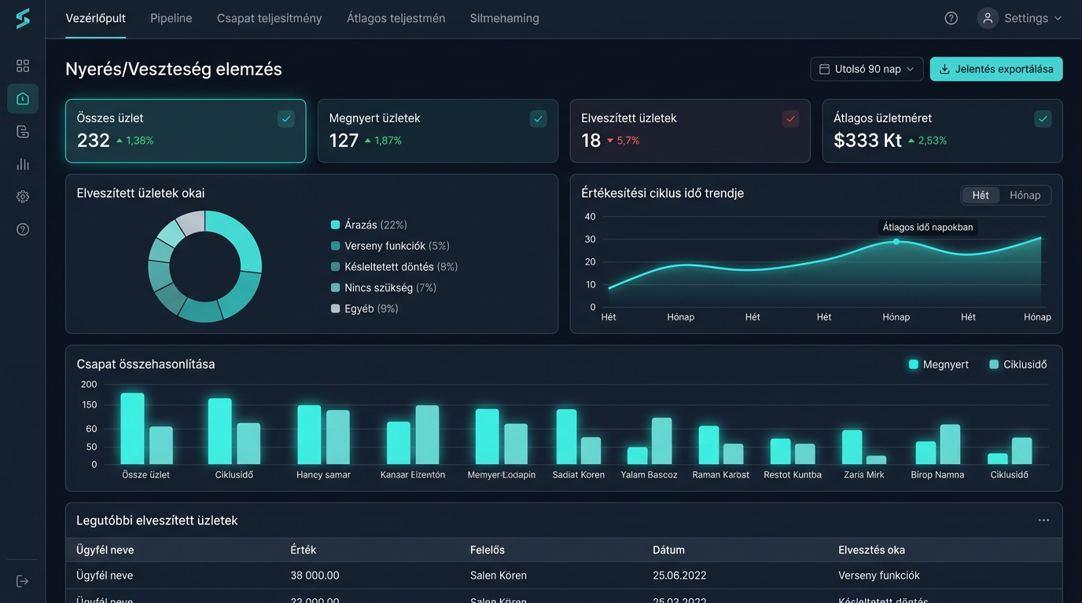The image size is (1082, 603).
Task: Click the logout icon in sidebar
Action: pos(23,581)
